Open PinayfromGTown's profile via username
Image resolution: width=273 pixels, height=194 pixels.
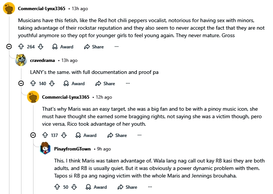click(72, 149)
